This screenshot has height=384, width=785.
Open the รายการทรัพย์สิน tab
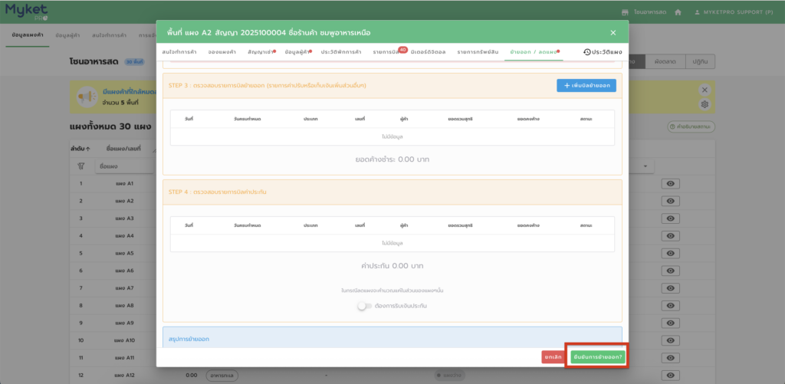point(479,51)
